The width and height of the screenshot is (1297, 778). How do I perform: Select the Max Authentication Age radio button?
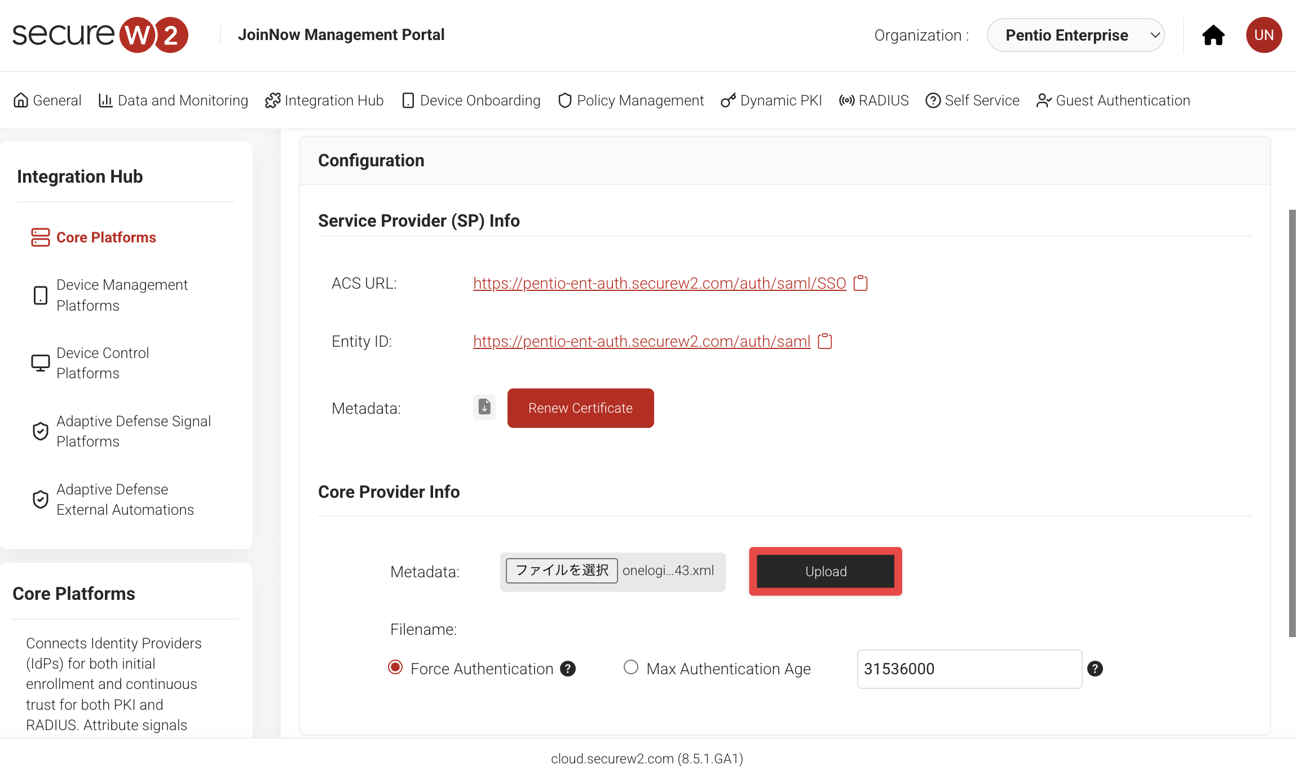pos(631,668)
